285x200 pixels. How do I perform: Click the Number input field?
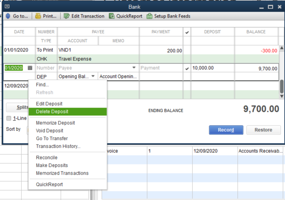(x=46, y=68)
